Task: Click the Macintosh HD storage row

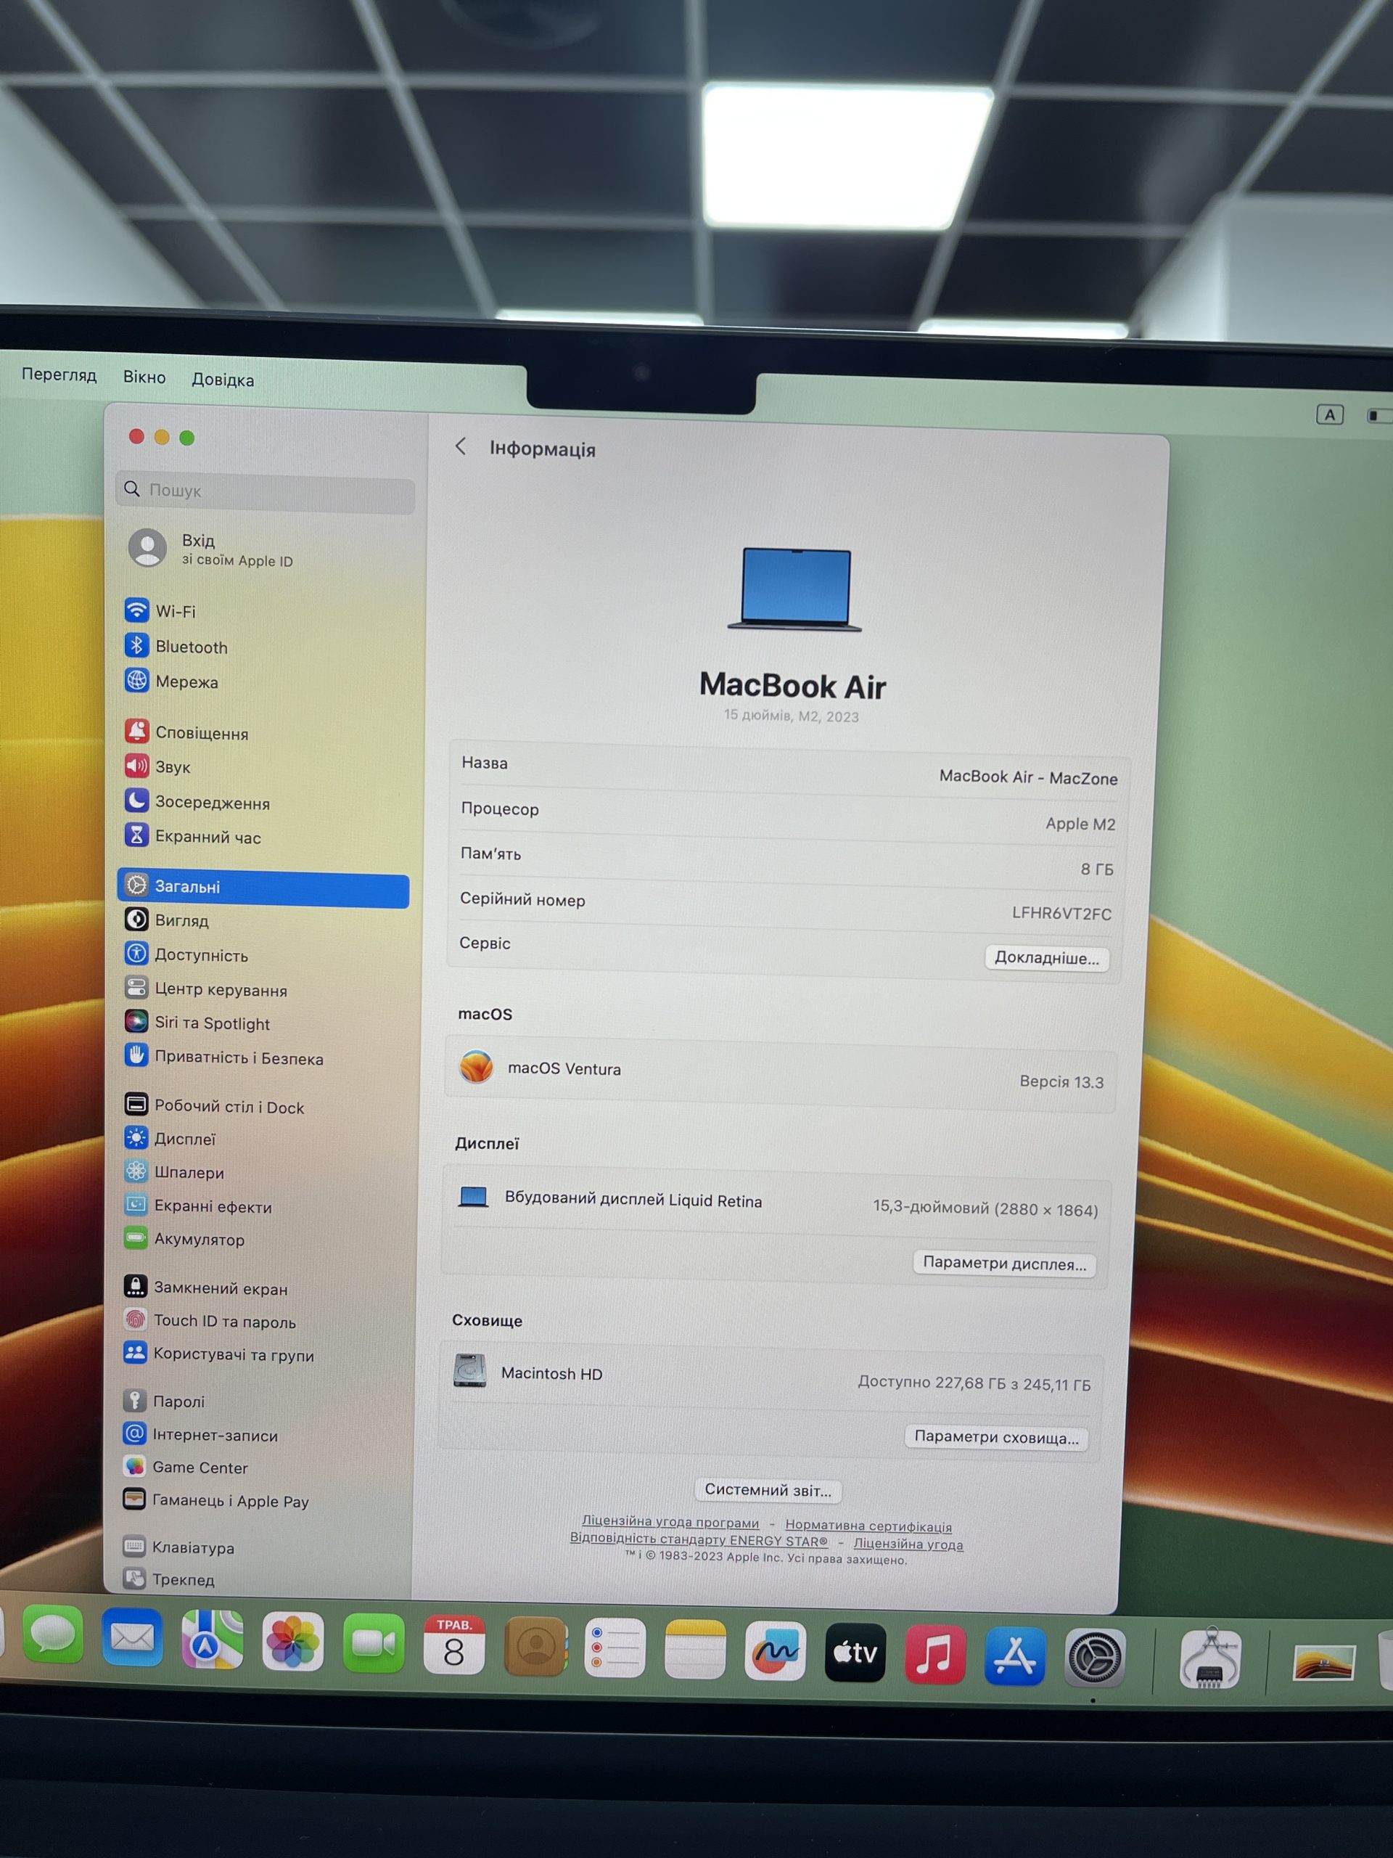Action: coord(773,1378)
